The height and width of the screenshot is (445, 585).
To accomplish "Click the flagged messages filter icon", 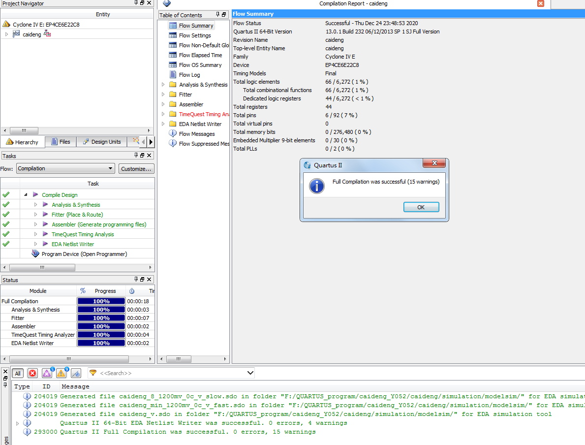I will [x=76, y=374].
